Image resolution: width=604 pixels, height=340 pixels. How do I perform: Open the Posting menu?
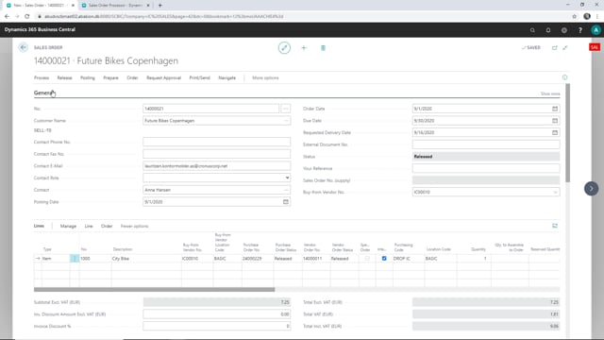tap(88, 77)
